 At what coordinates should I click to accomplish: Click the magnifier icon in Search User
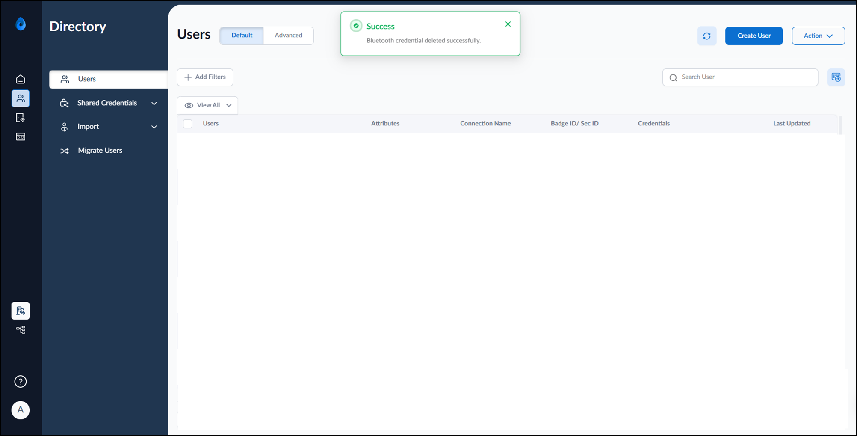[x=673, y=77]
